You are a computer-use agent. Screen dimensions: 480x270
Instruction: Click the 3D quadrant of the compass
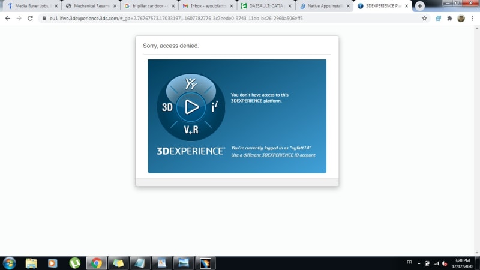[167, 107]
